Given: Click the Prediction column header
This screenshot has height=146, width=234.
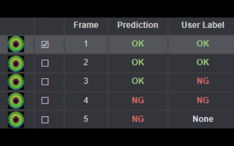Looking at the screenshot, I should click(x=138, y=25).
